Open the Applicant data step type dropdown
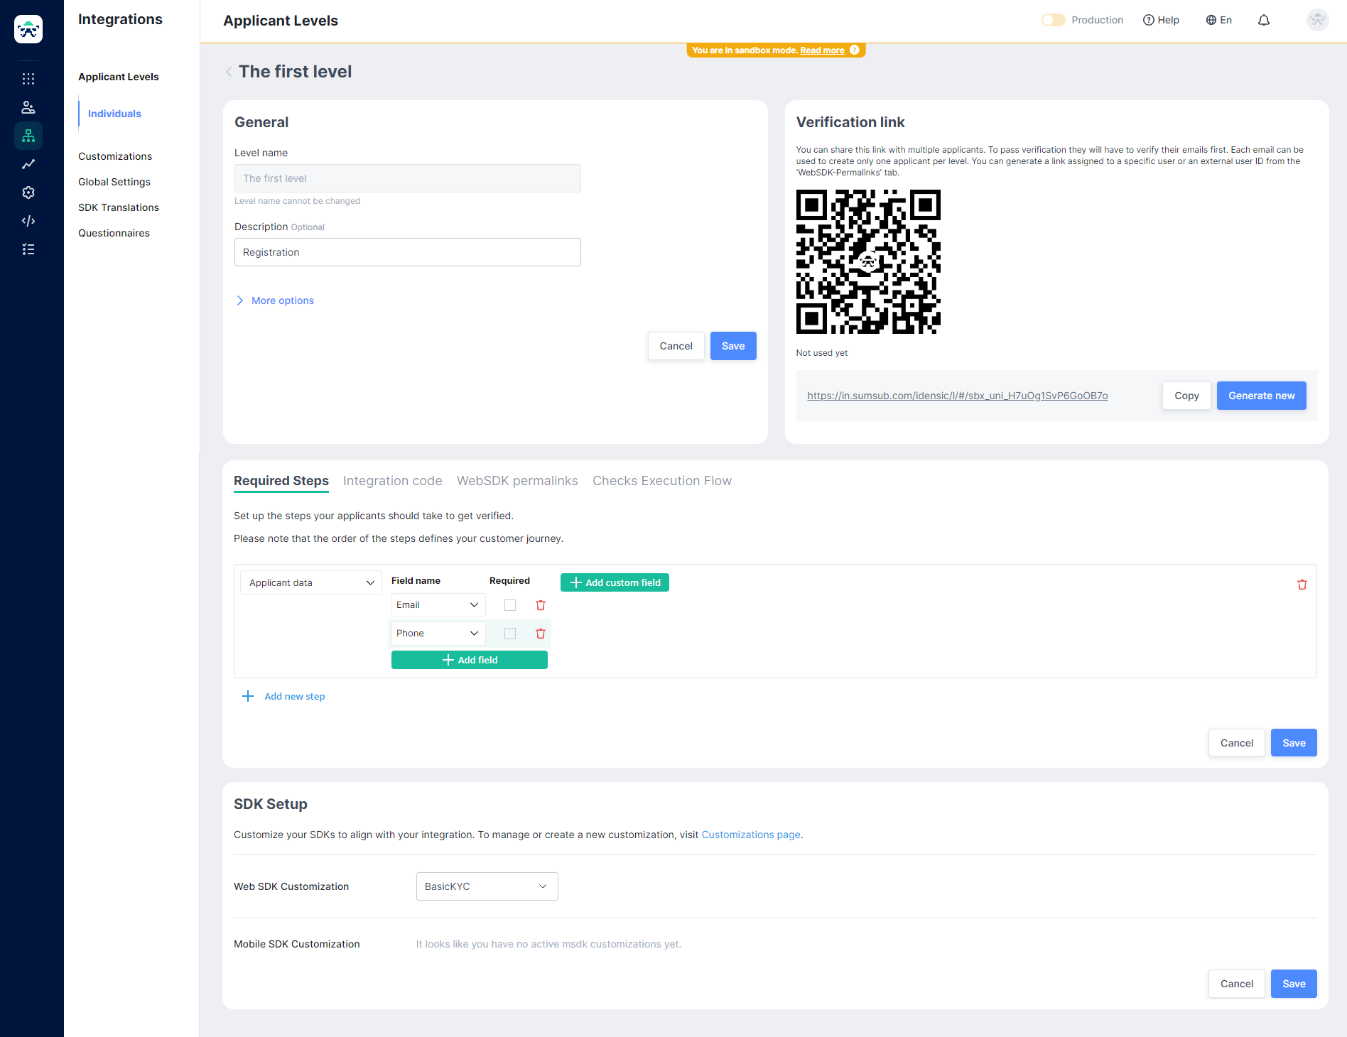 click(310, 582)
